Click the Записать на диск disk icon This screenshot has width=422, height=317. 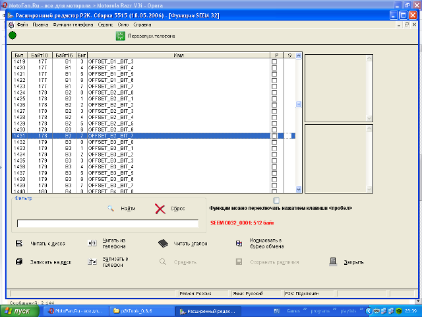pos(19,262)
